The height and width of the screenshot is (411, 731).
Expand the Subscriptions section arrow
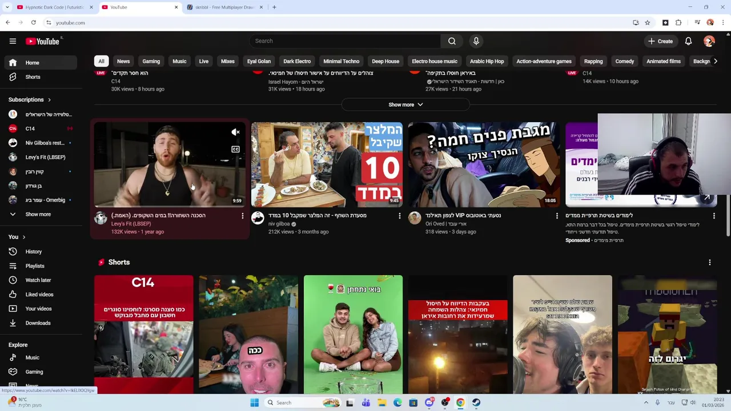click(x=49, y=100)
